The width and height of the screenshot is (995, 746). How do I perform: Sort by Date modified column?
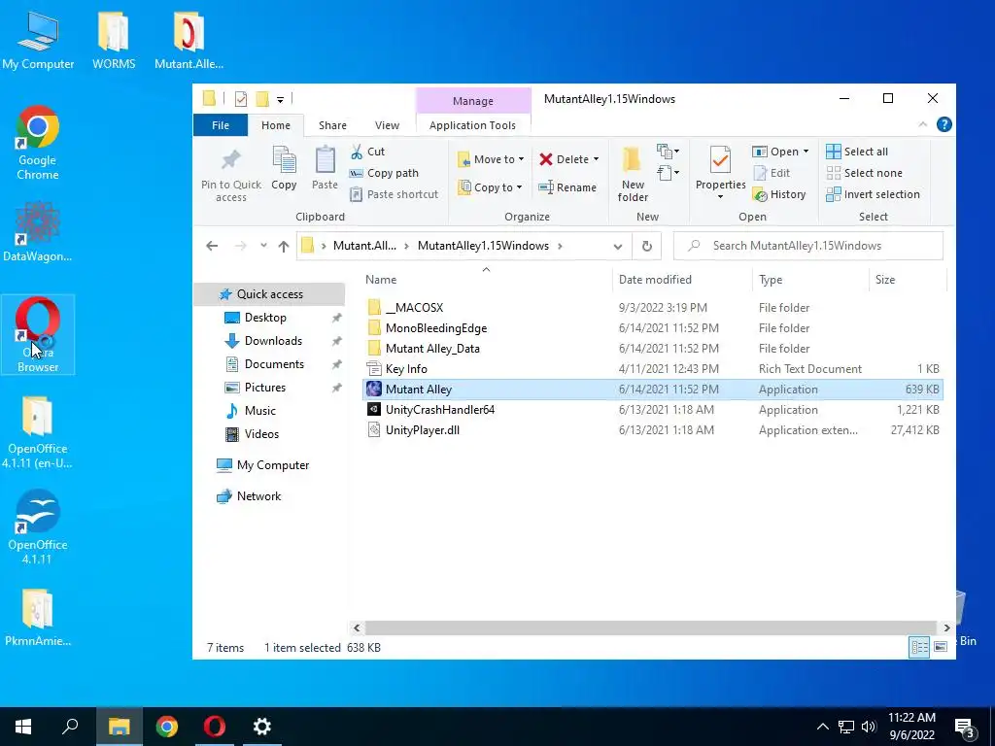pos(683,279)
